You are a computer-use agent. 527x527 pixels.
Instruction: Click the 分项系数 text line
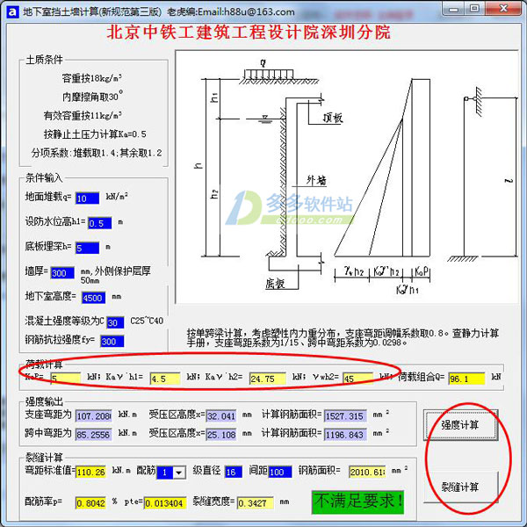tap(97, 153)
